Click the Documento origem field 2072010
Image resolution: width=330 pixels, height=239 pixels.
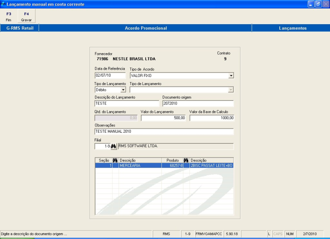pyautogui.click(x=198, y=103)
